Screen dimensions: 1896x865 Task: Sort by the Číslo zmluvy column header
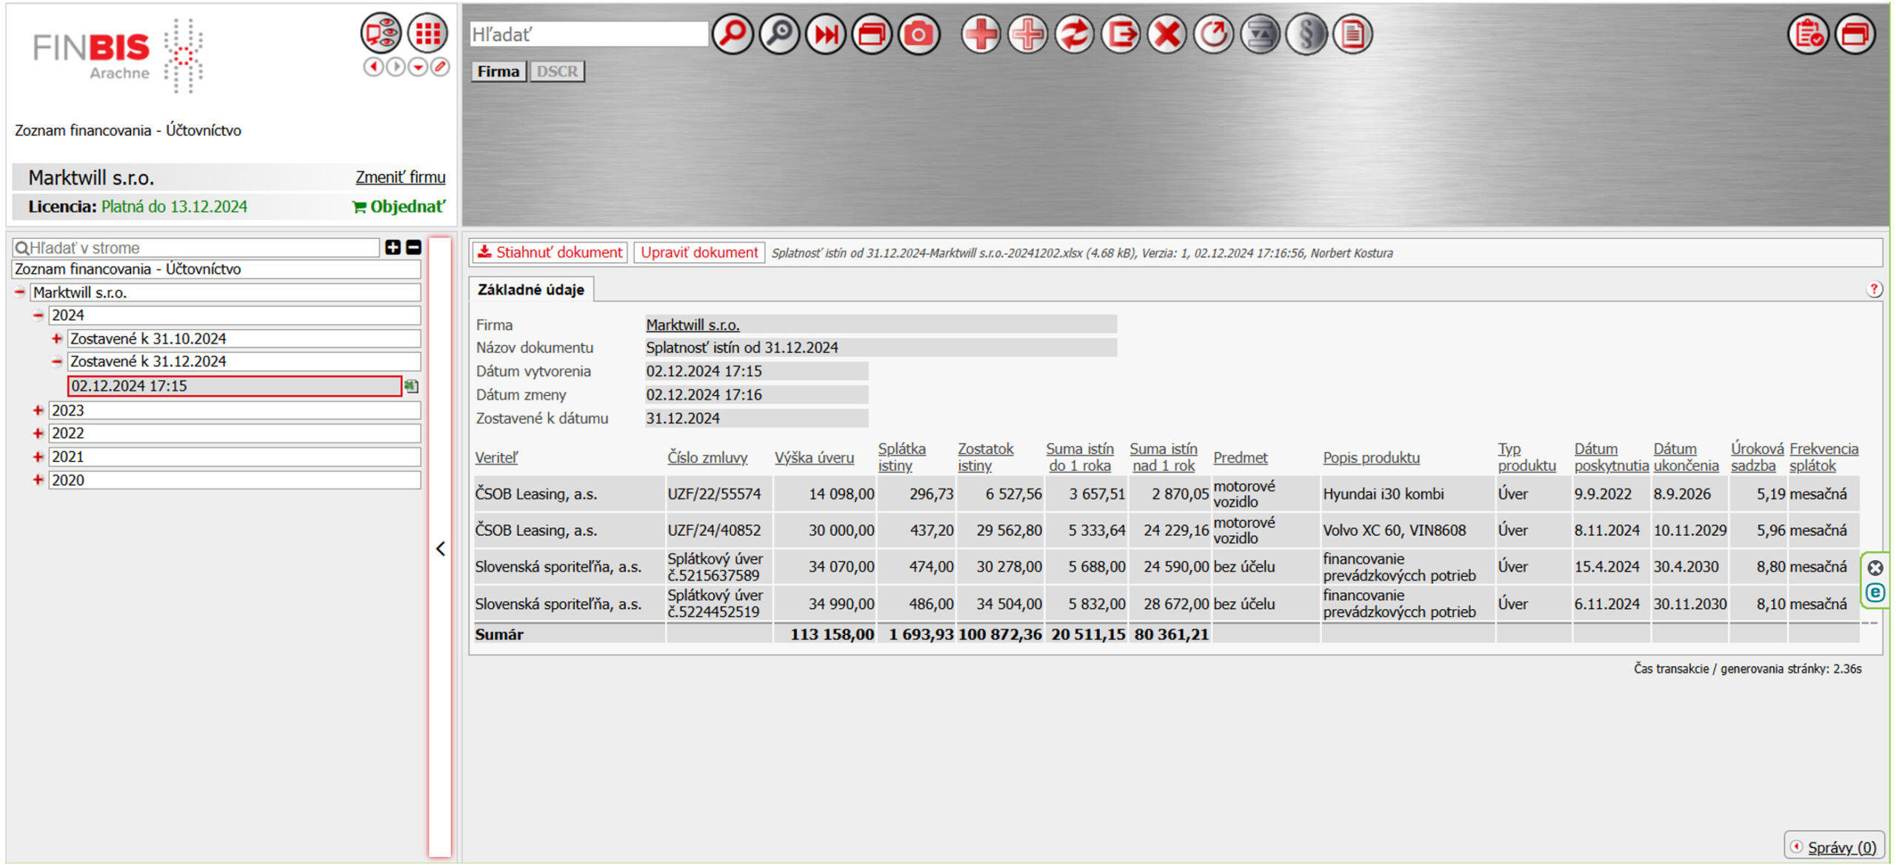[x=707, y=458]
